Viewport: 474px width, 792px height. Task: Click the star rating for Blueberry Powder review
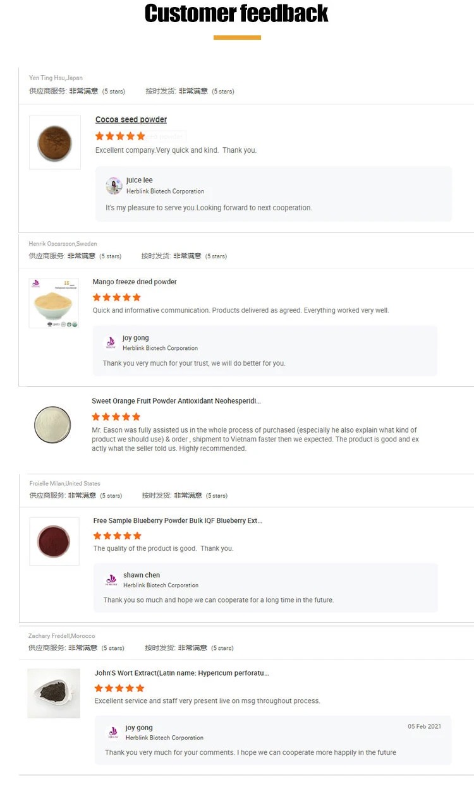tap(118, 536)
